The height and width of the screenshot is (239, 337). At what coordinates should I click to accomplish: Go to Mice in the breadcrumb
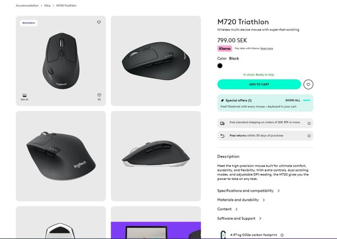click(47, 6)
